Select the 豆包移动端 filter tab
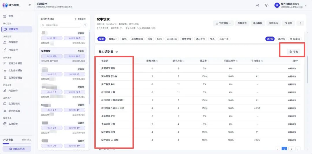 (137, 39)
